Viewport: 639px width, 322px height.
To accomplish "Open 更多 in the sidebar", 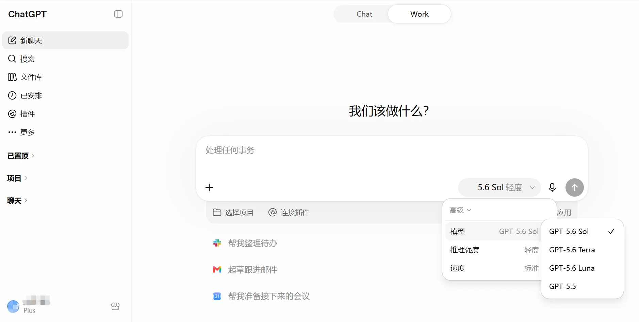I will (x=65, y=132).
